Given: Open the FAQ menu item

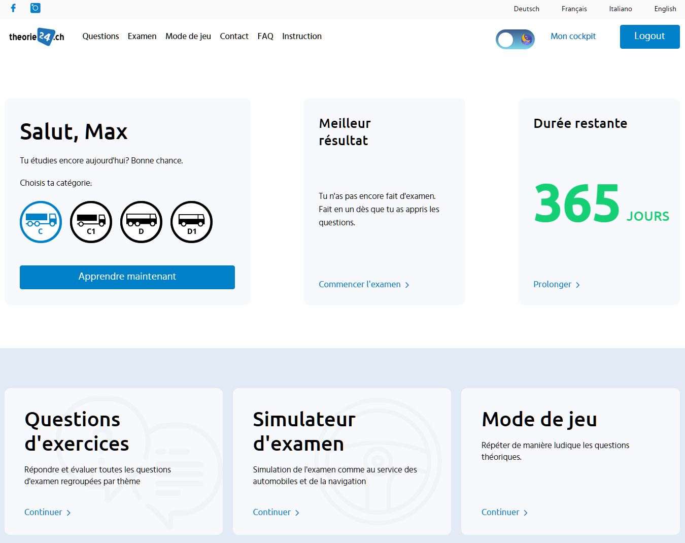Looking at the screenshot, I should tap(265, 36).
